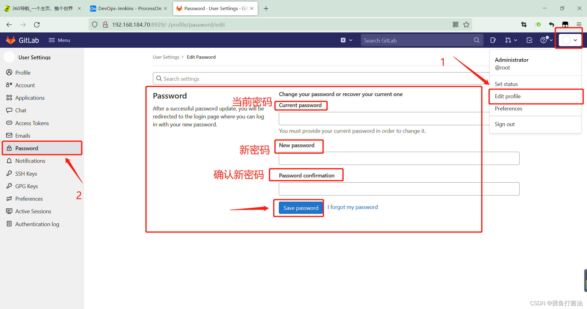
Task: Bookmark the page with star icon
Action: tap(466, 24)
